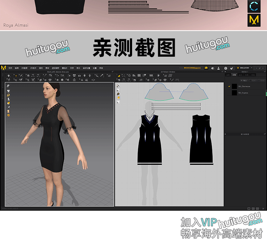Click the orange globe icon in 3D viewport sidebar

pyautogui.click(x=8, y=116)
